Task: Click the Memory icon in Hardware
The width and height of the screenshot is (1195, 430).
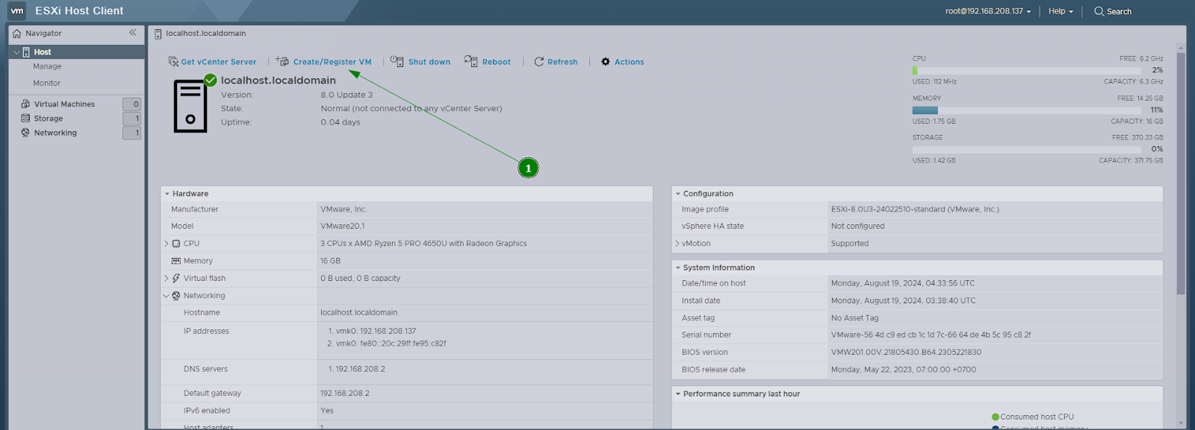Action: pos(176,261)
